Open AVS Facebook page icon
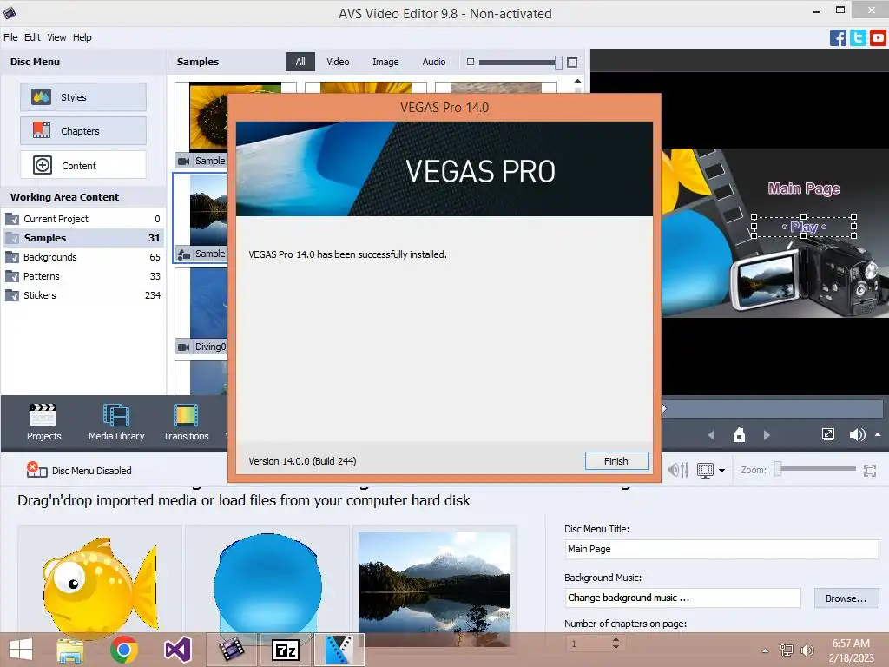 tap(838, 38)
